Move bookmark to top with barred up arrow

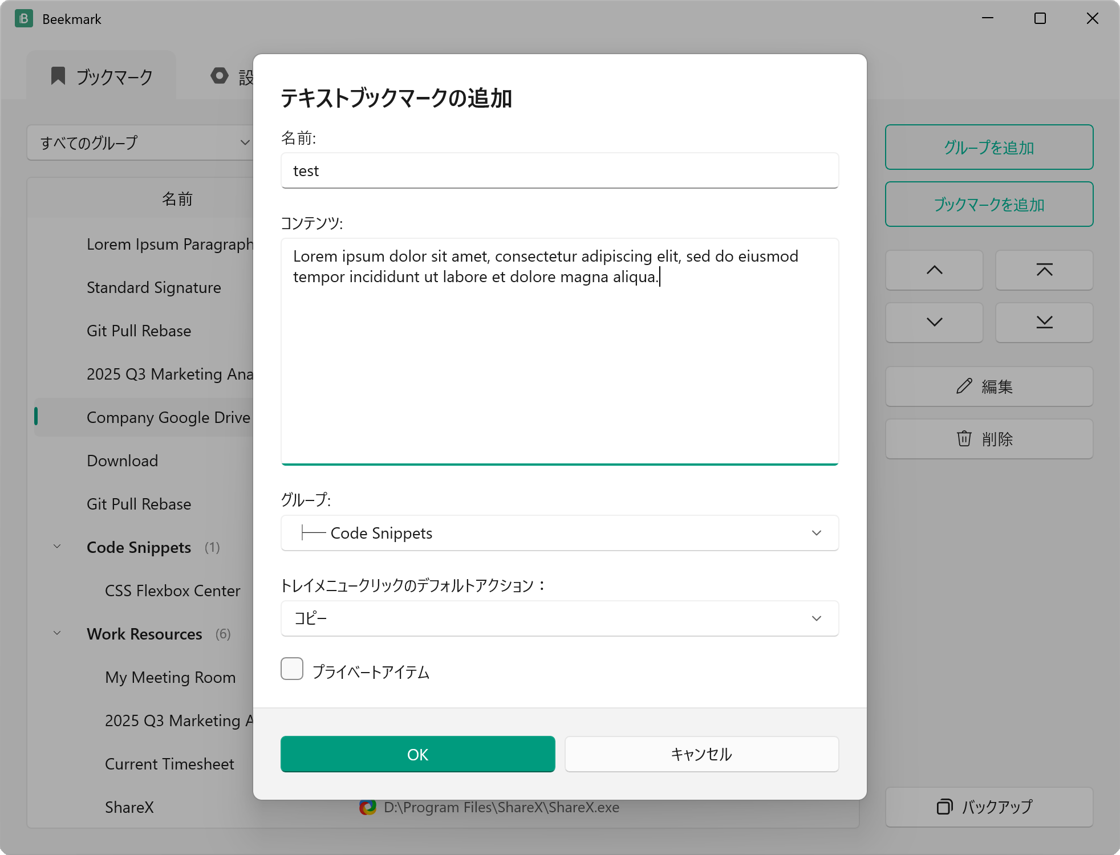tap(1044, 270)
